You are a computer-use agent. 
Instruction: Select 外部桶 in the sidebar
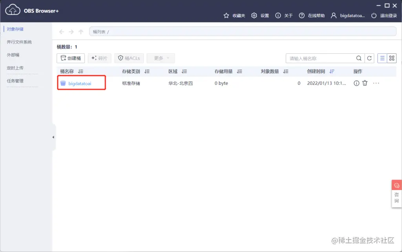pyautogui.click(x=13, y=55)
